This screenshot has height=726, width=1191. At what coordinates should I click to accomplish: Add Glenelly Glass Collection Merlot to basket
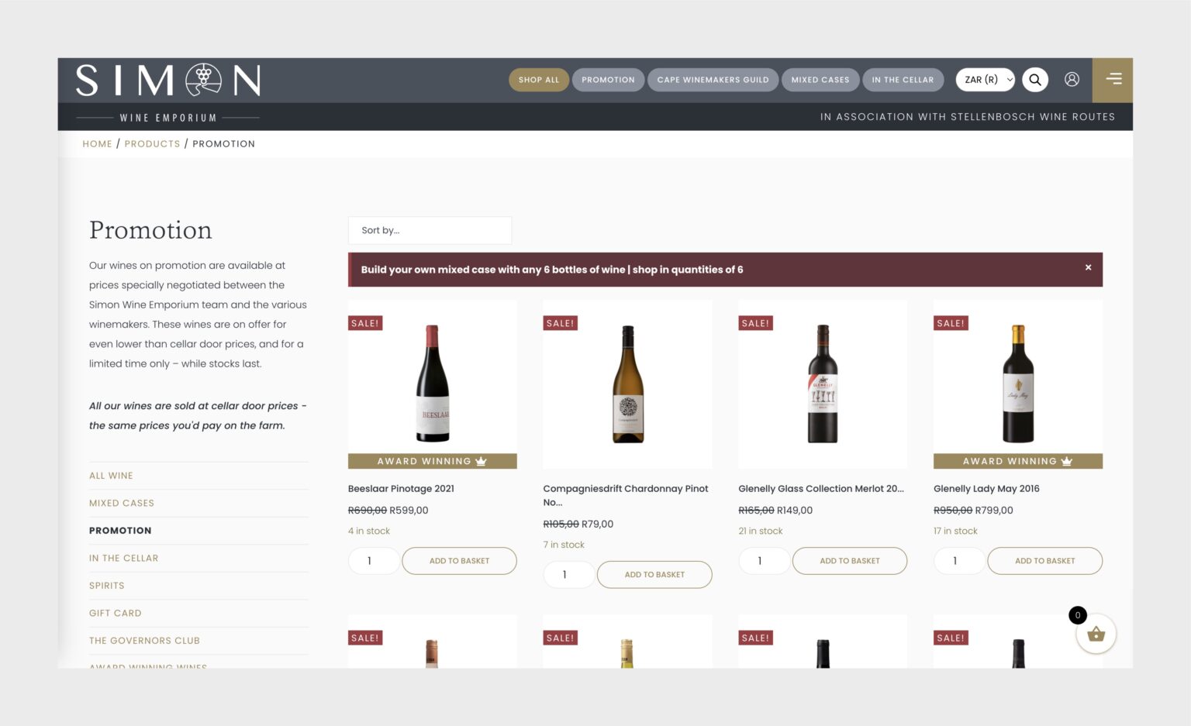coord(849,561)
